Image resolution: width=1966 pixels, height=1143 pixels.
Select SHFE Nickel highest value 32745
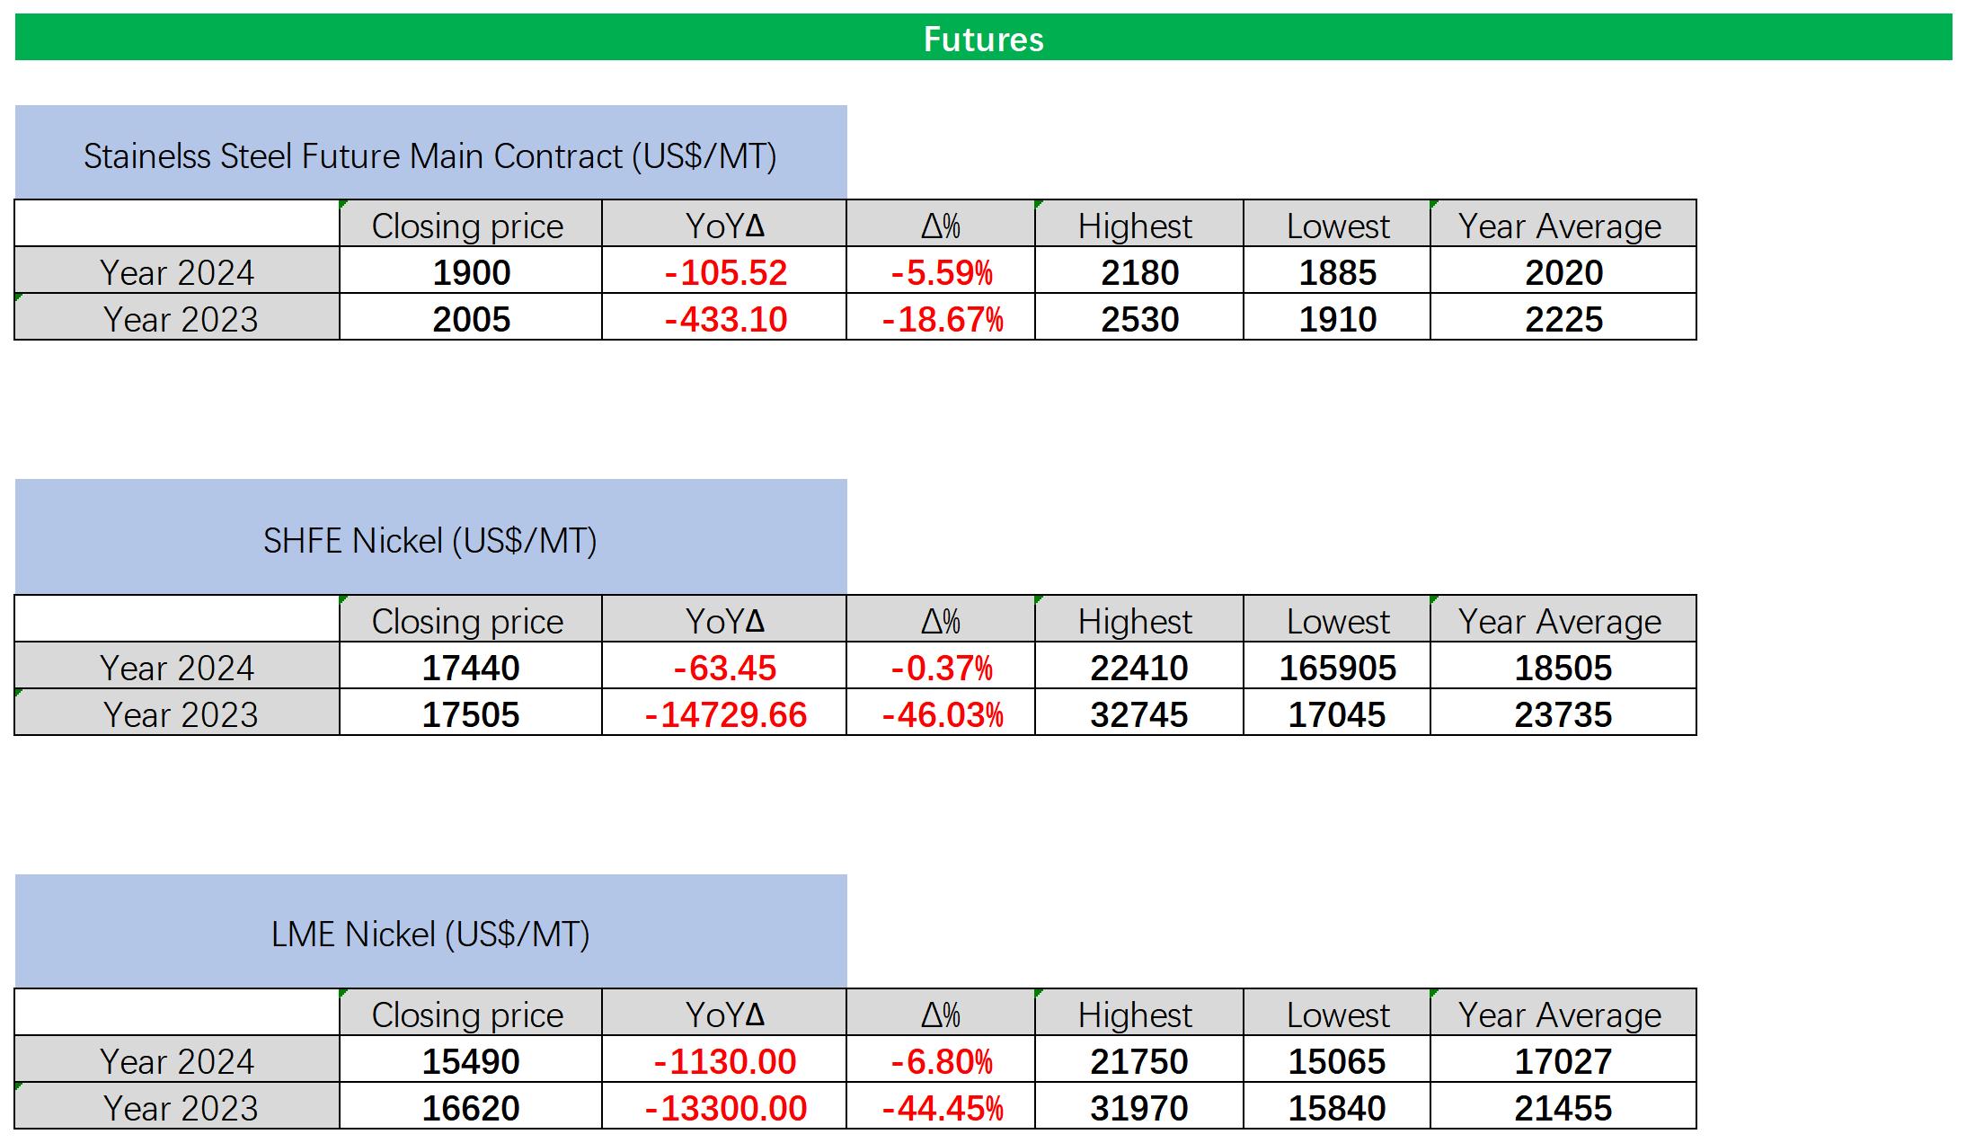coord(1139,714)
